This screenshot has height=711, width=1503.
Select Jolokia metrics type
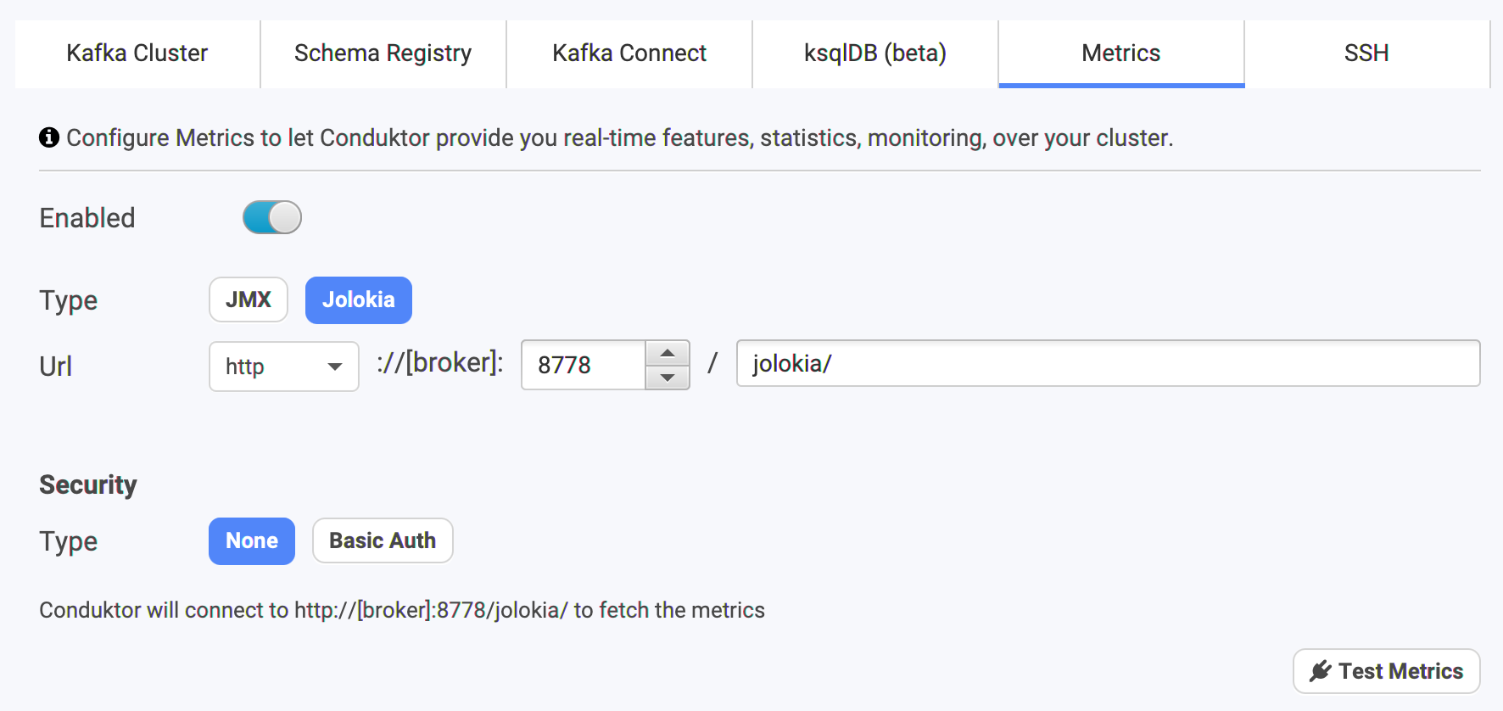point(359,300)
